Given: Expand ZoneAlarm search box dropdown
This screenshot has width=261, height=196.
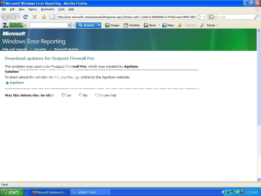Looking at the screenshot, I should click(69, 25).
